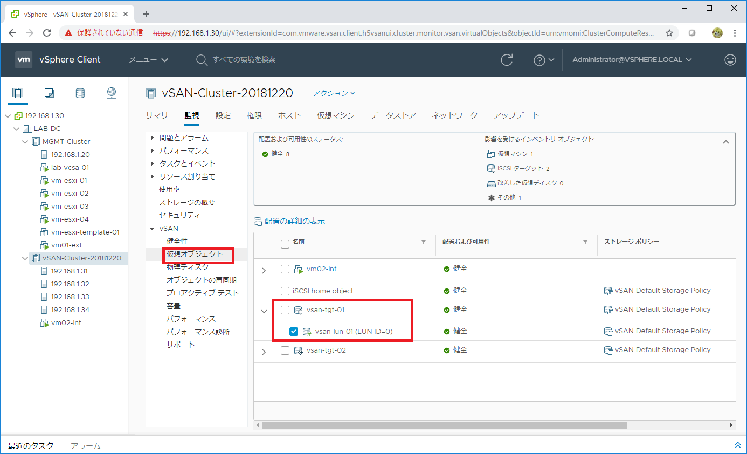Bookmark this page with the star icon

(669, 33)
